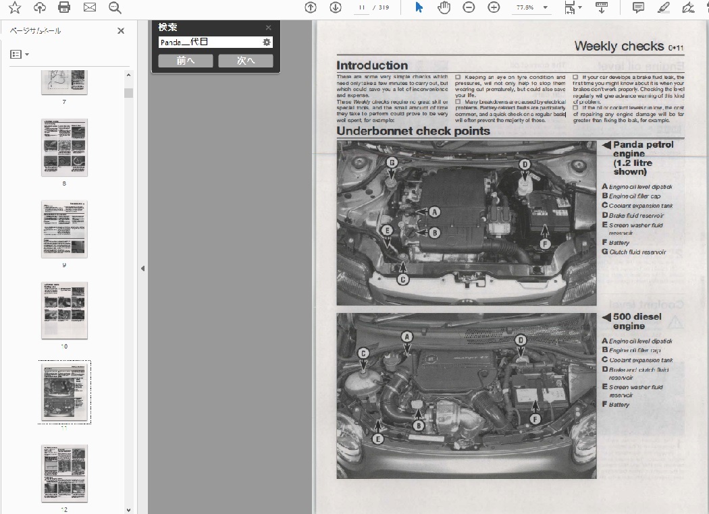The image size is (709, 514).
Task: Click thumbnail scrollbar down arrow
Action: [x=128, y=509]
